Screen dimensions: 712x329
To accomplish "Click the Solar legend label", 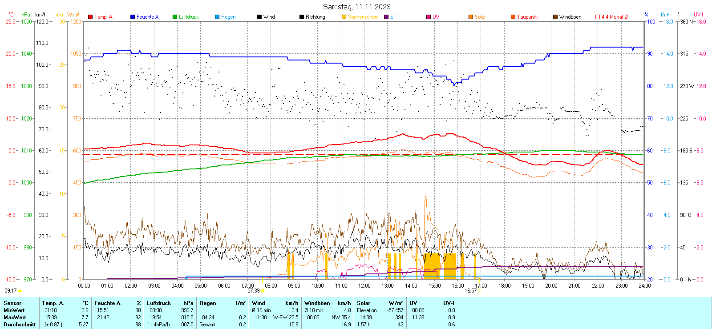I will point(480,17).
